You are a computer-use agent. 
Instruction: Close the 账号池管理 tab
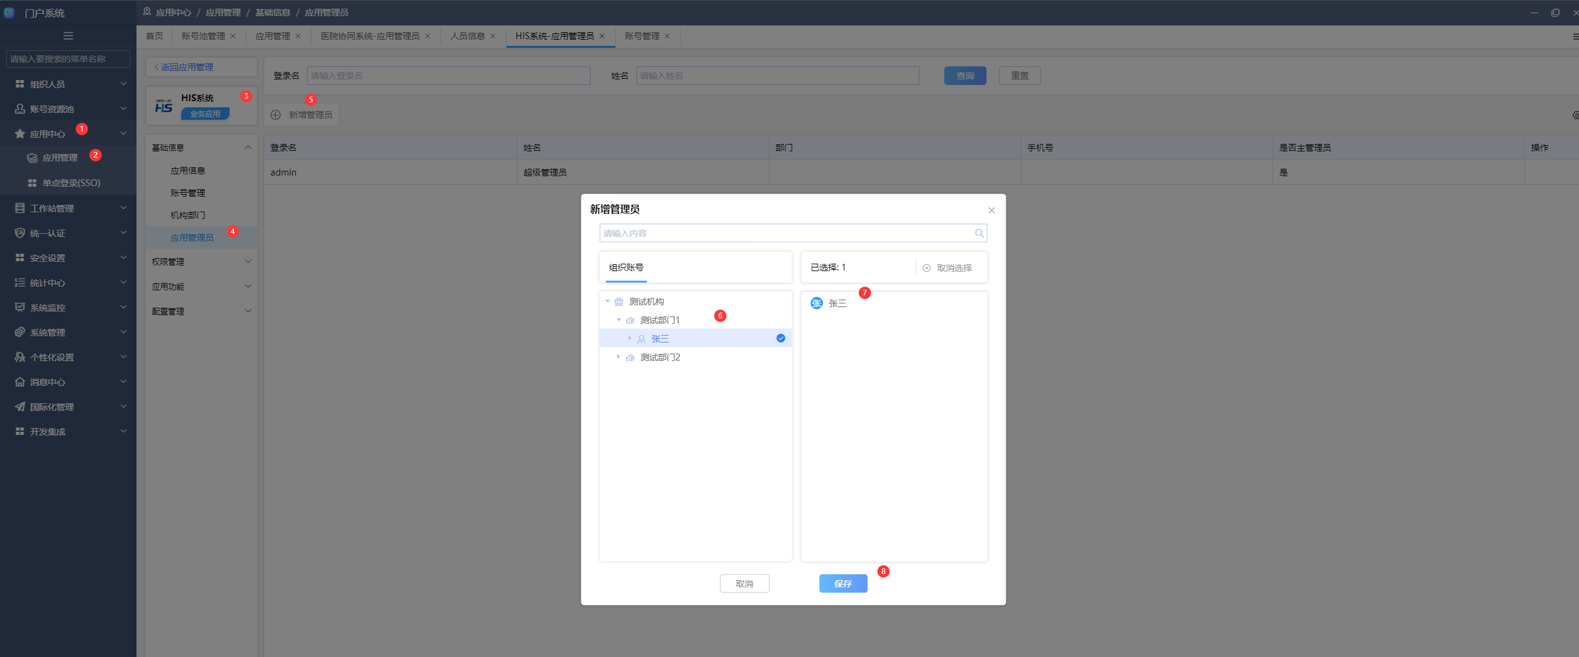point(233,36)
